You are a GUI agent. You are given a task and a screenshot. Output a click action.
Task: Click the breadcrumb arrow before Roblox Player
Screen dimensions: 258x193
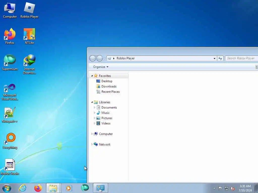click(114, 58)
